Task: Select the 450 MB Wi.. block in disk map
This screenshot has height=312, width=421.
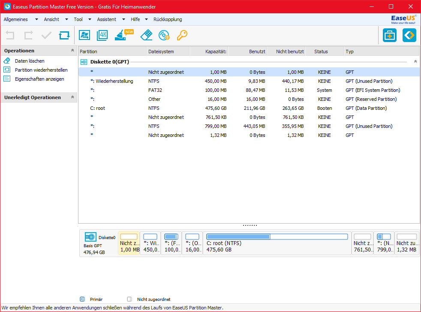Action: pyautogui.click(x=150, y=243)
